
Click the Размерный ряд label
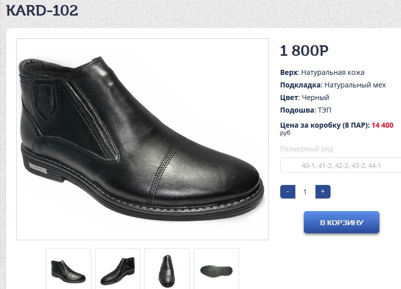306,149
